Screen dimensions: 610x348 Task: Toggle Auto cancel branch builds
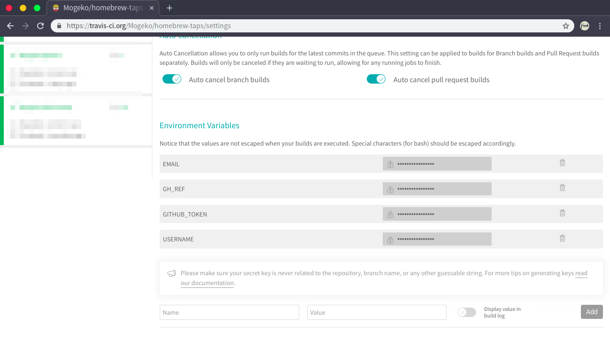[172, 79]
